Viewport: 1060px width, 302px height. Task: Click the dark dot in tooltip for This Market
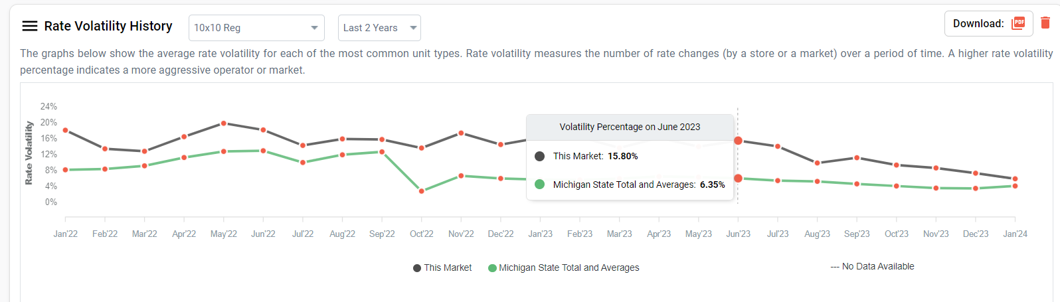[539, 156]
